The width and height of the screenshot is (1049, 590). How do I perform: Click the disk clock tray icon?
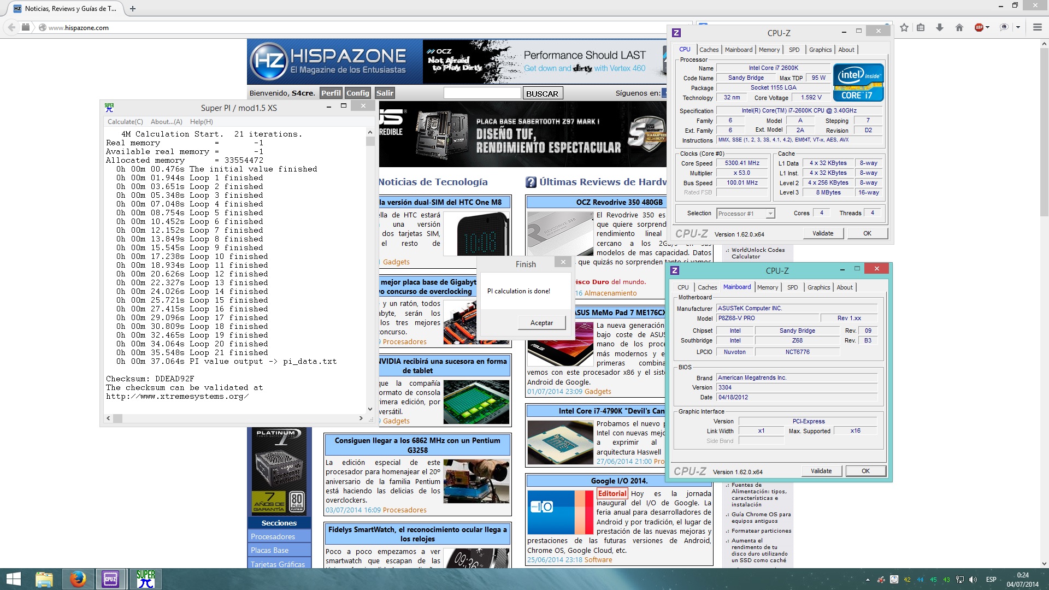coord(894,580)
